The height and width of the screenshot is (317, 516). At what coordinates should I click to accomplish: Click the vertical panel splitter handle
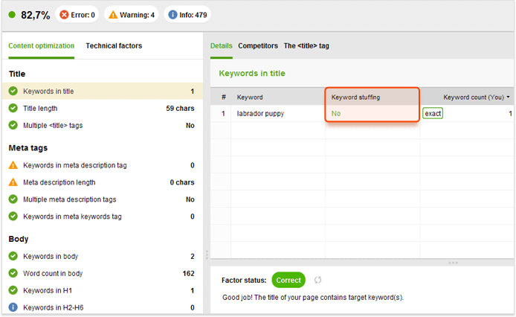coord(207,254)
